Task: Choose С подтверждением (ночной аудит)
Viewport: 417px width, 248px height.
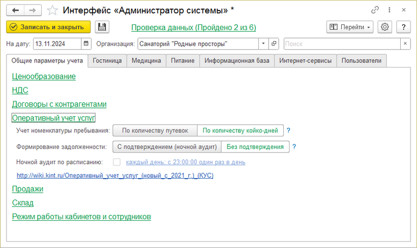Action: (167, 147)
